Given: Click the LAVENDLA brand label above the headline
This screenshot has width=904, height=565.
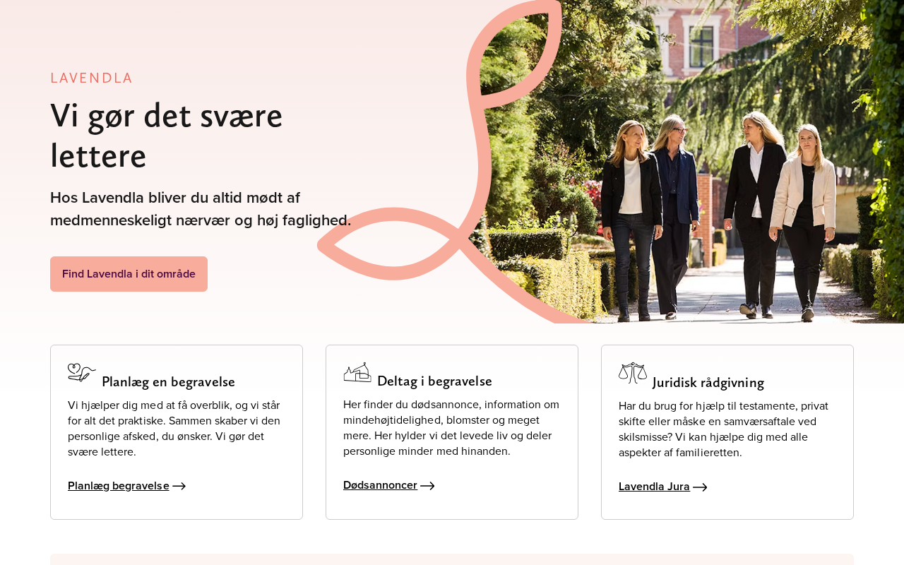Looking at the screenshot, I should point(92,78).
